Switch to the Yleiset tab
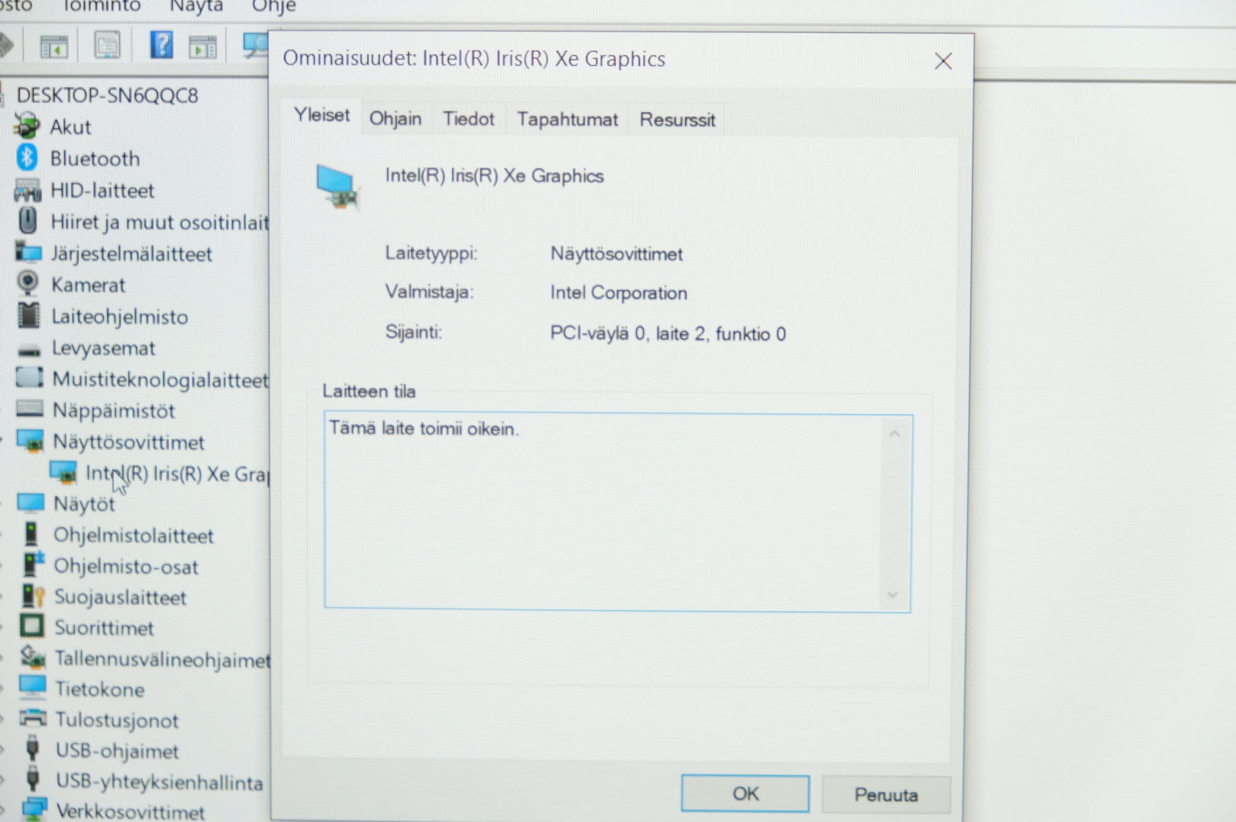 322,115
